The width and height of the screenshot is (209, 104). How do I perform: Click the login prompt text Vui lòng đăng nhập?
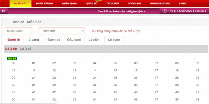(x=116, y=31)
